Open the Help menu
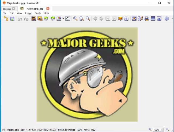174x132 pixels. coord(46,13)
